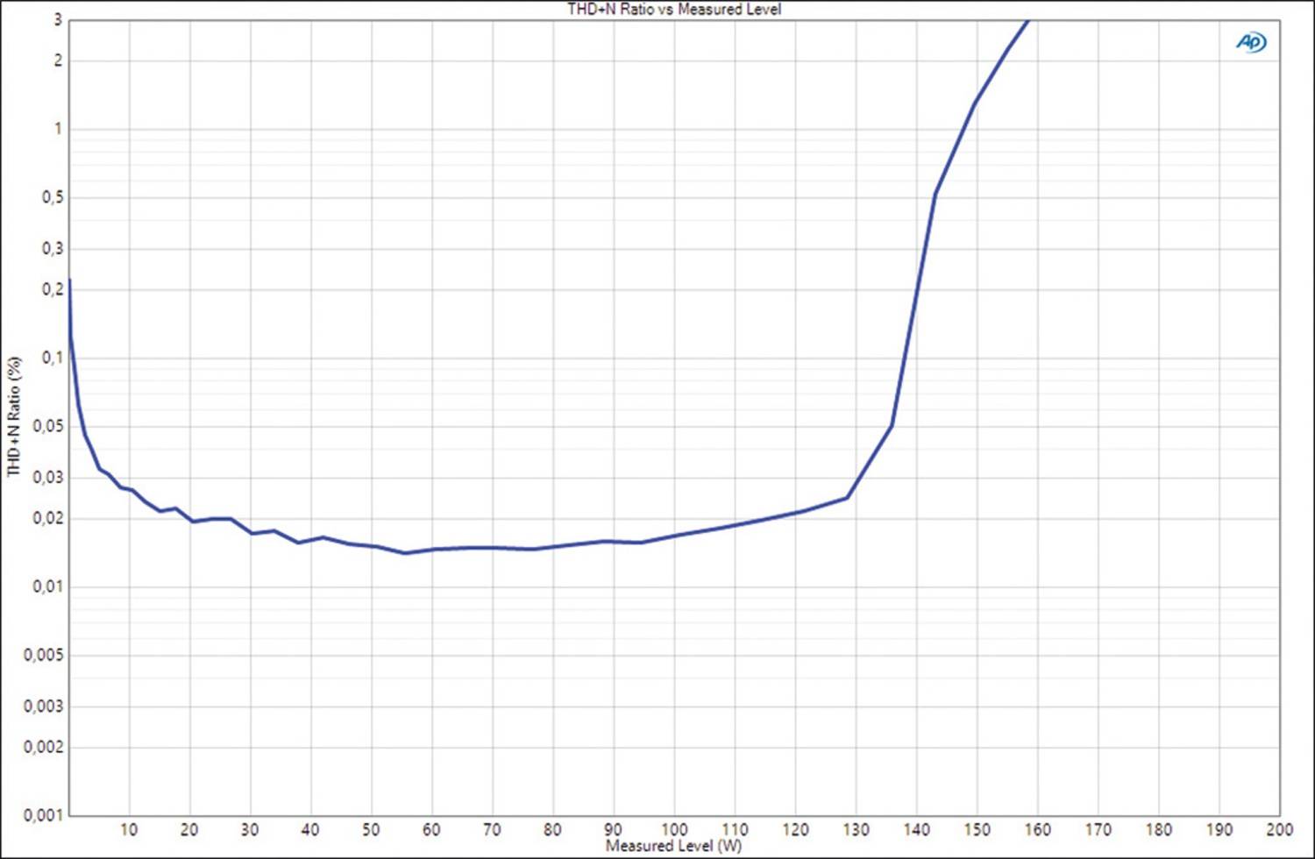Click the y-axis value 0,005
Screen dimensions: 1315x859
(44, 656)
